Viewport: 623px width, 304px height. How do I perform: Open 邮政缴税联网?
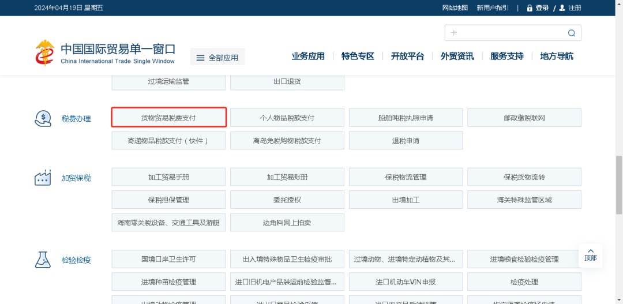pos(524,118)
